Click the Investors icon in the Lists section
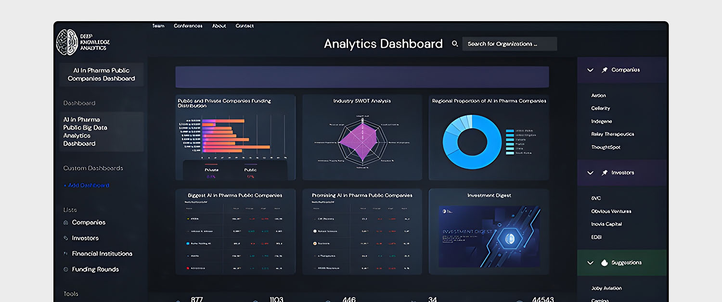This screenshot has width=722, height=302. click(66, 238)
